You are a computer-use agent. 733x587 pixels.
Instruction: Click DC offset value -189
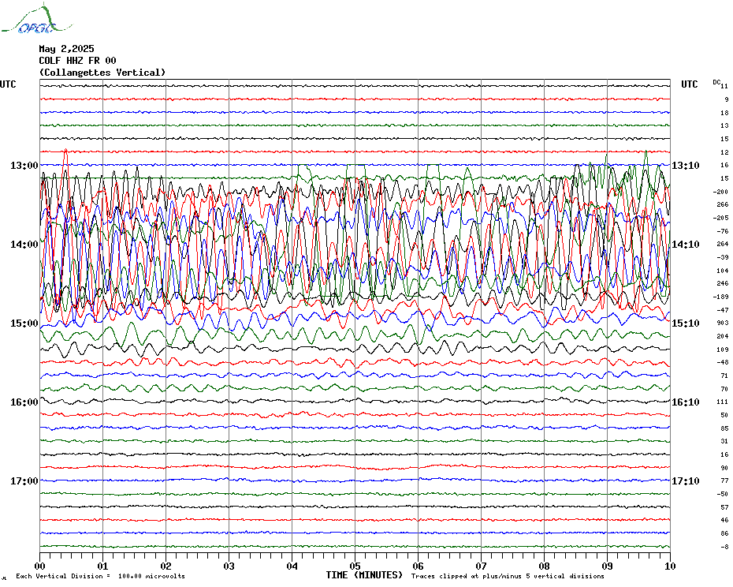[x=721, y=297]
